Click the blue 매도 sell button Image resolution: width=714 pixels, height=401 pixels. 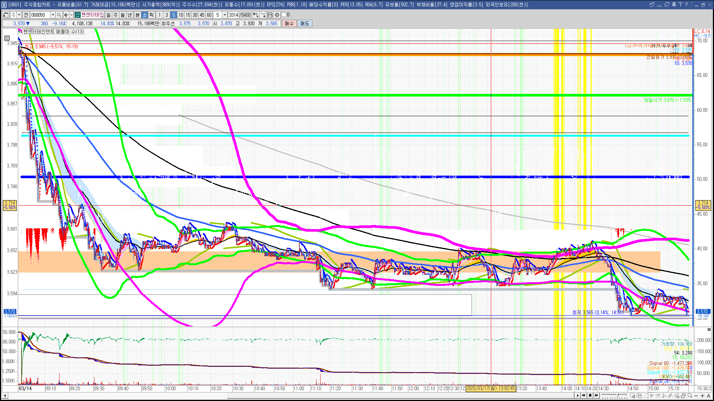(305, 23)
